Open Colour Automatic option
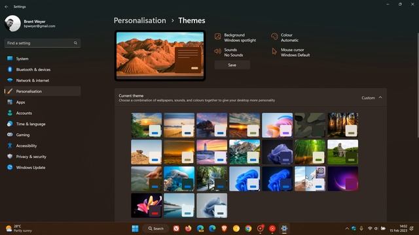The width and height of the screenshot is (419, 235). [x=285, y=38]
